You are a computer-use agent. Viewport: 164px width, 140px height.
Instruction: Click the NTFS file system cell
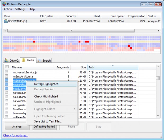coord(43,21)
